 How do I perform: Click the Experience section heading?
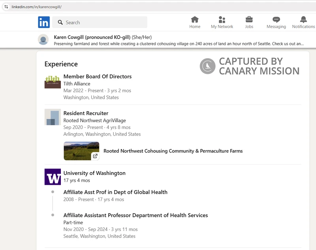pyautogui.click(x=61, y=64)
